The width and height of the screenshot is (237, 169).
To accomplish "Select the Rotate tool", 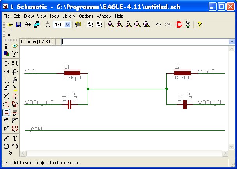I will tap(15, 72).
